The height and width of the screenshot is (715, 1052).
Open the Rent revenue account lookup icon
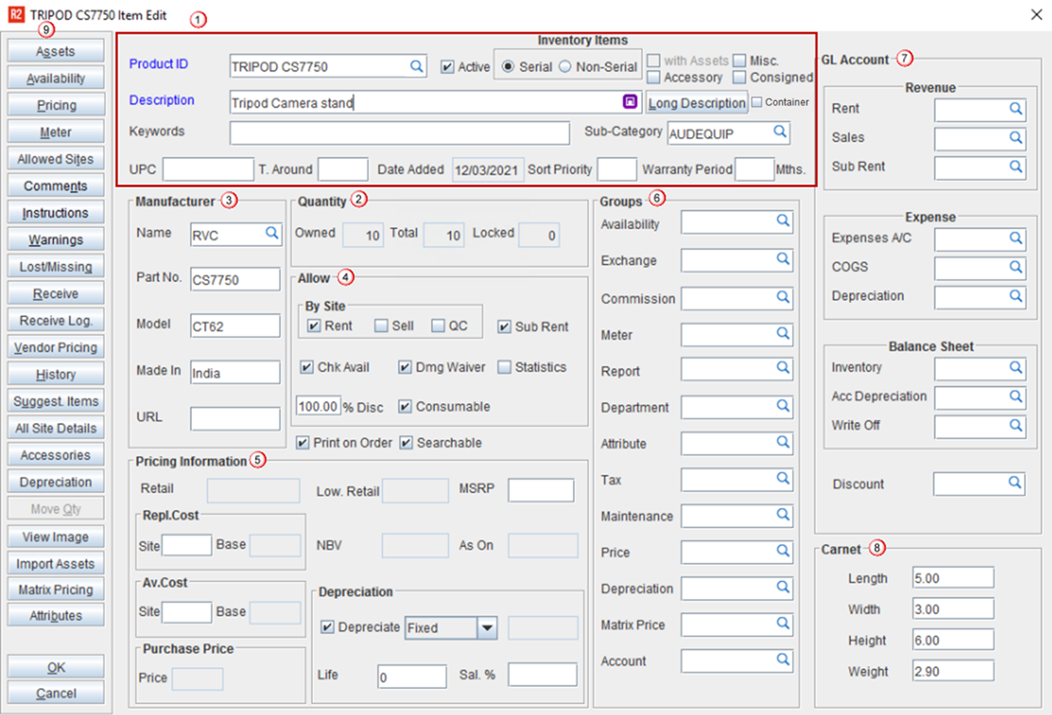(x=1016, y=109)
